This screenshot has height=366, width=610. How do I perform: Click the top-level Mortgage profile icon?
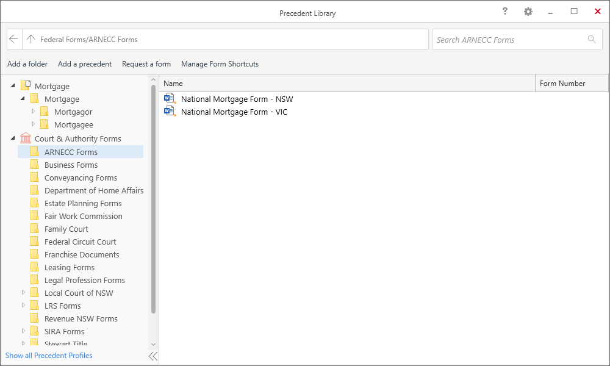click(26, 85)
